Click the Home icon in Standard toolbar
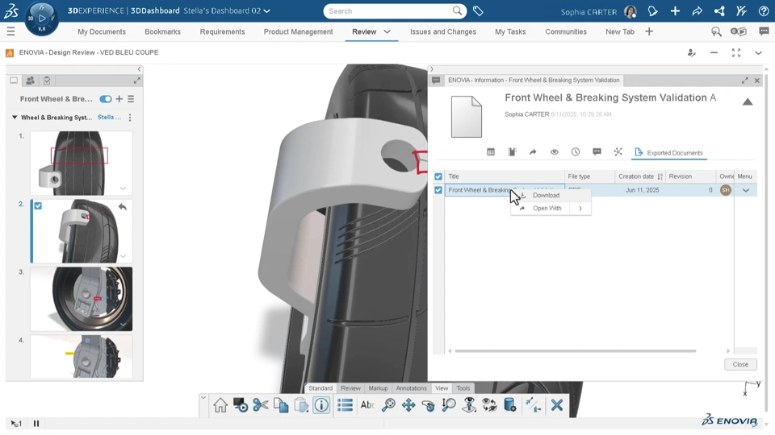The width and height of the screenshot is (775, 435). pos(220,405)
